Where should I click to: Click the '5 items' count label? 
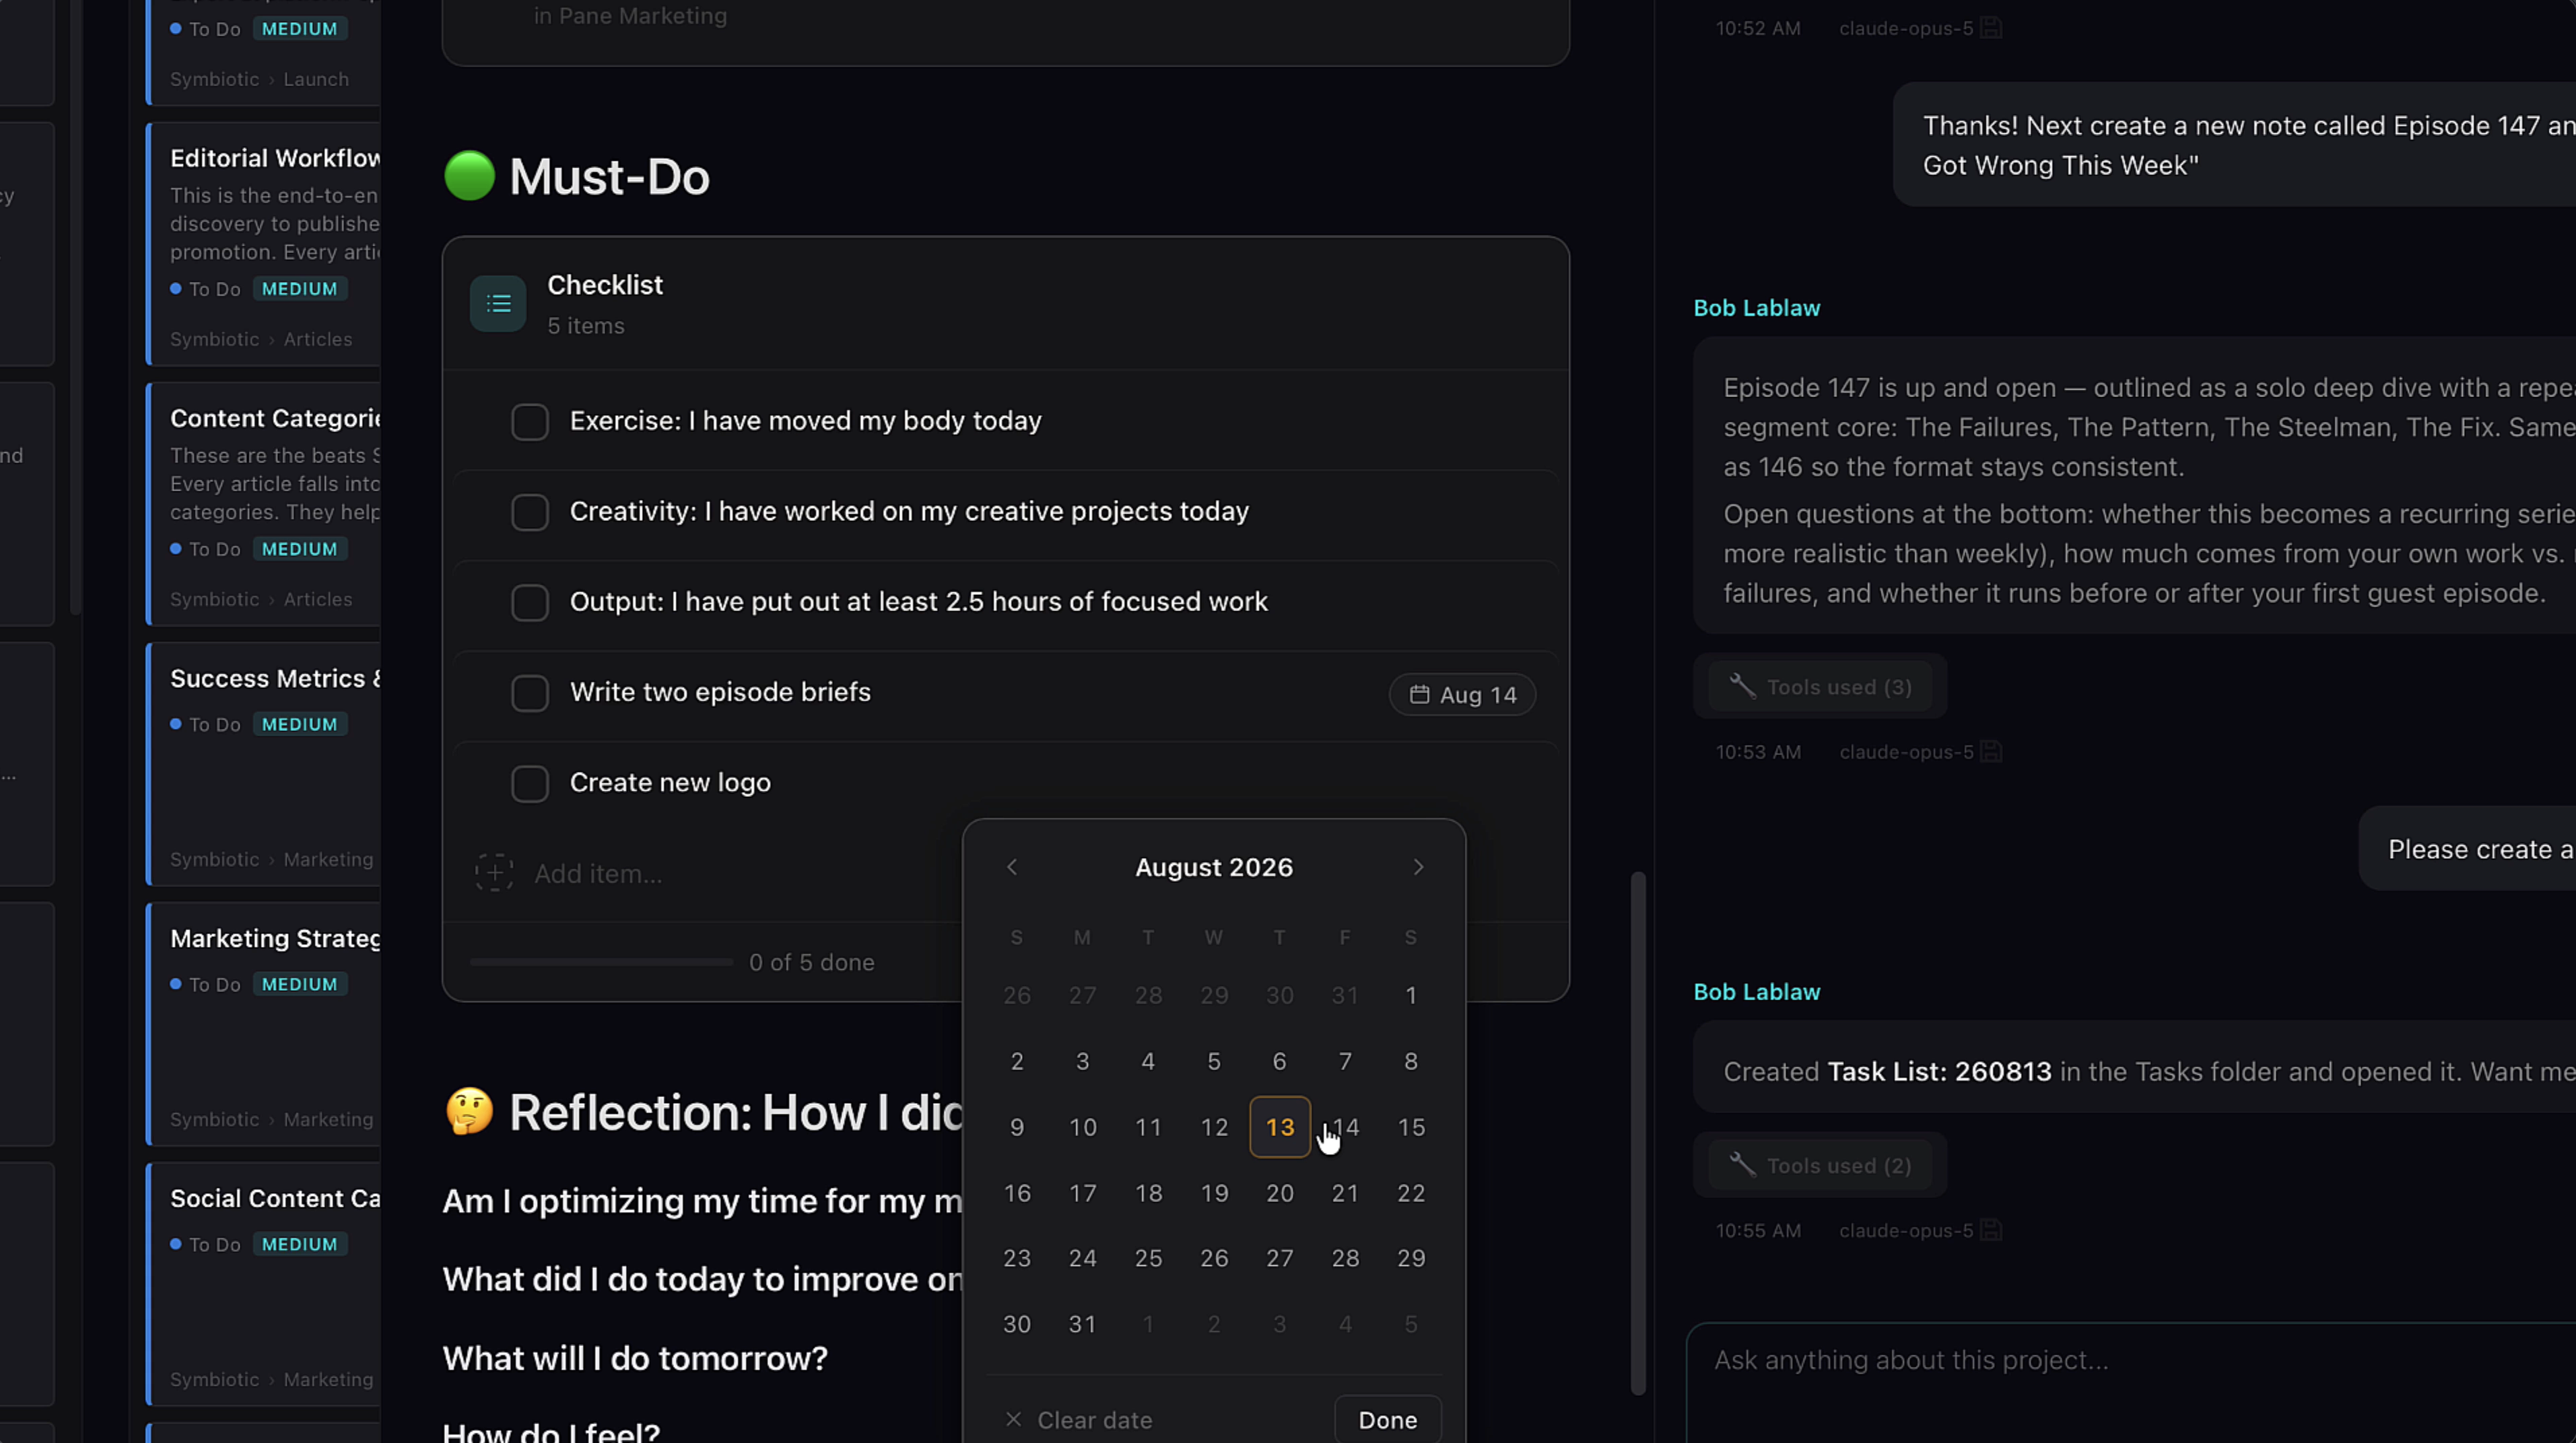click(586, 326)
